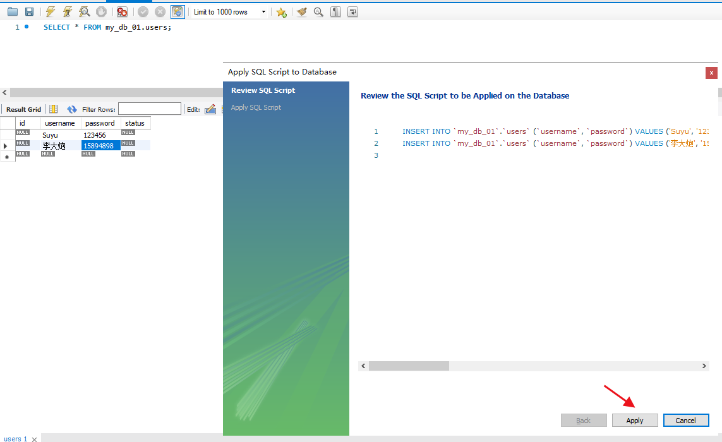Click the Back button in dialog
The height and width of the screenshot is (442, 722).
pyautogui.click(x=584, y=421)
